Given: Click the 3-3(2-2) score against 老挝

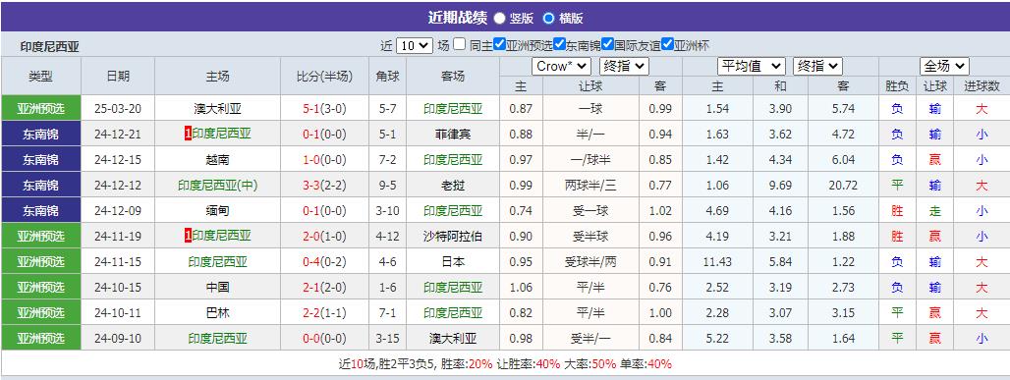Looking at the screenshot, I should [x=324, y=186].
